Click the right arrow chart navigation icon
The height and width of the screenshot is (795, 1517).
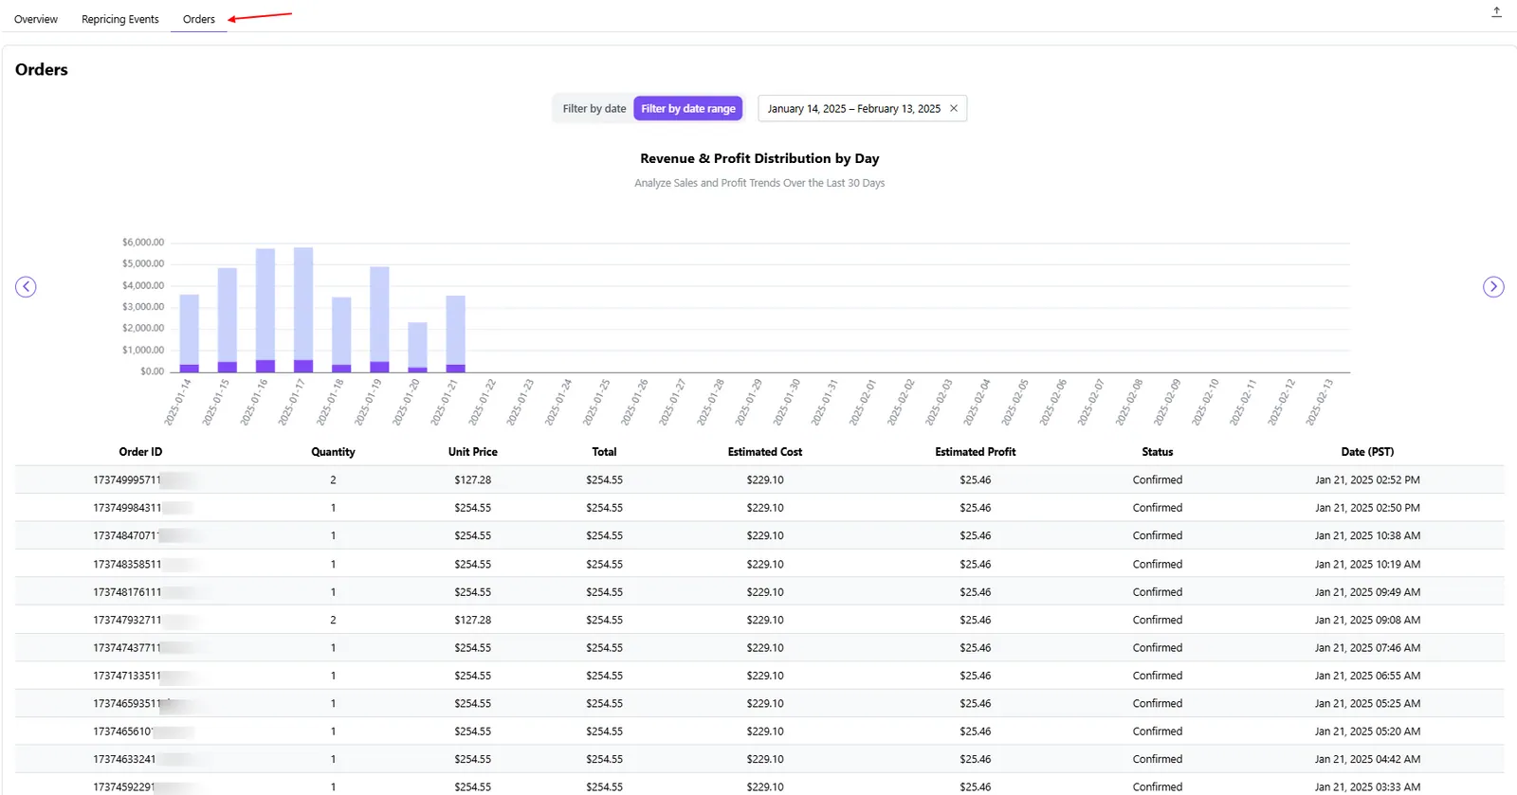coord(1493,287)
